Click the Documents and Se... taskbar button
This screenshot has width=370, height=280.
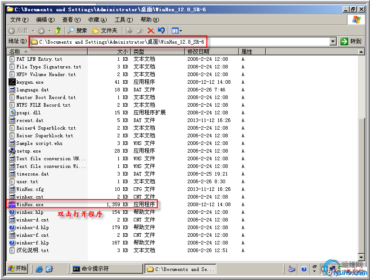coord(180,269)
